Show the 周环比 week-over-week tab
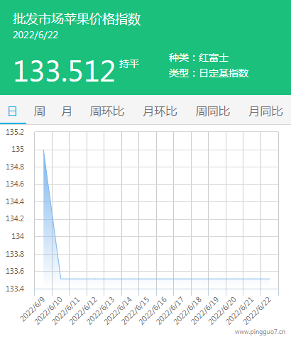291x339 pixels. pos(107,111)
